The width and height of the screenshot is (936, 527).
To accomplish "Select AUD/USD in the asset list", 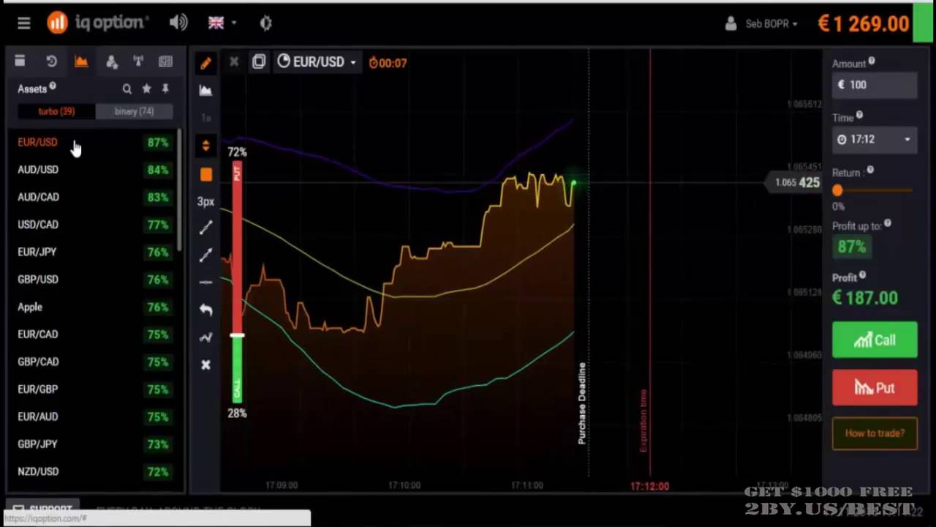I will click(94, 170).
